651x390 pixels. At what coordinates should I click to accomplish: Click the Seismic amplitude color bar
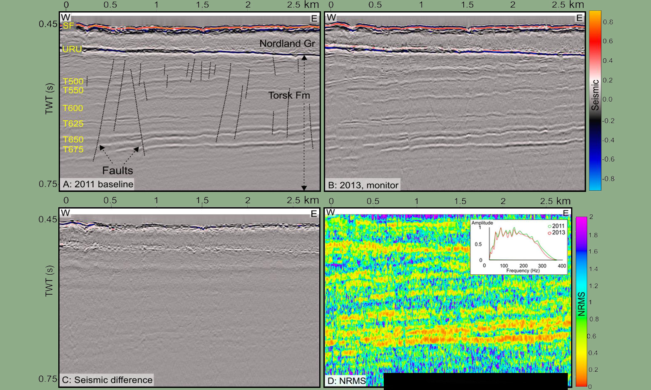coord(595,100)
